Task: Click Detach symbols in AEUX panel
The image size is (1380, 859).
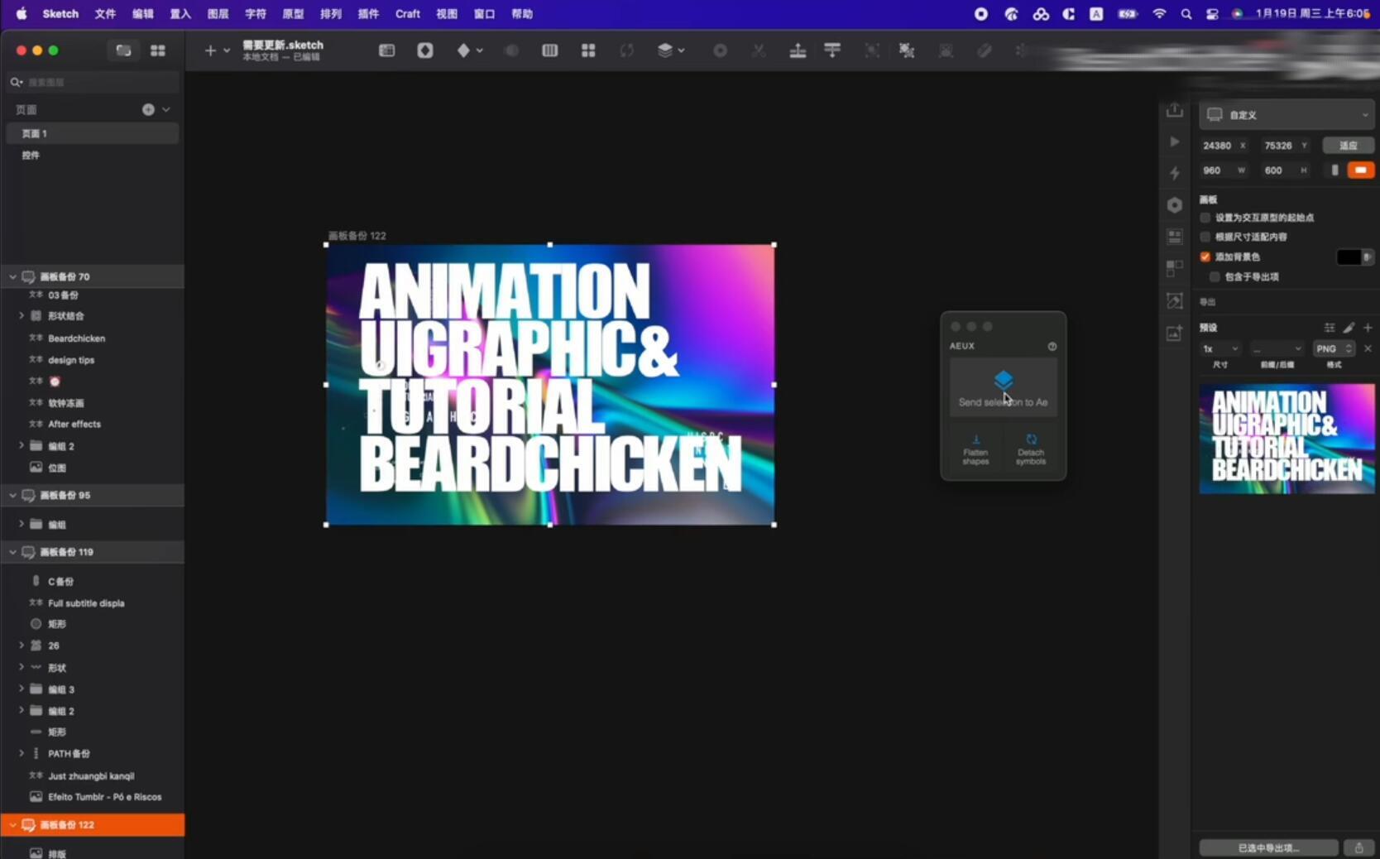Action: tap(1031, 449)
